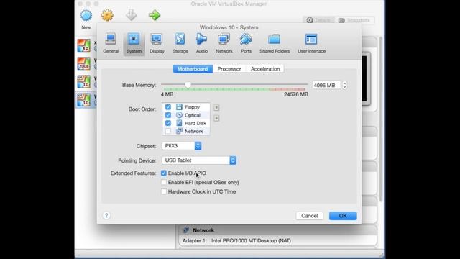Click the green Start arrow toolbar icon
Image resolution: width=460 pixels, height=259 pixels.
coord(155,15)
